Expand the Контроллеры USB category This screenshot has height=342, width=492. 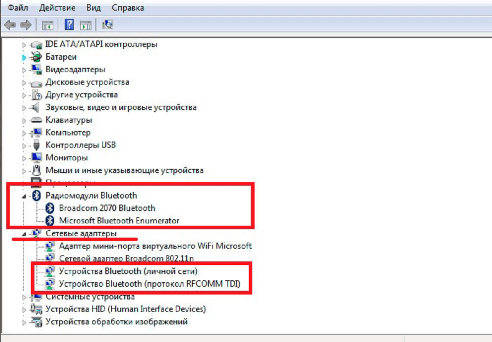click(24, 146)
